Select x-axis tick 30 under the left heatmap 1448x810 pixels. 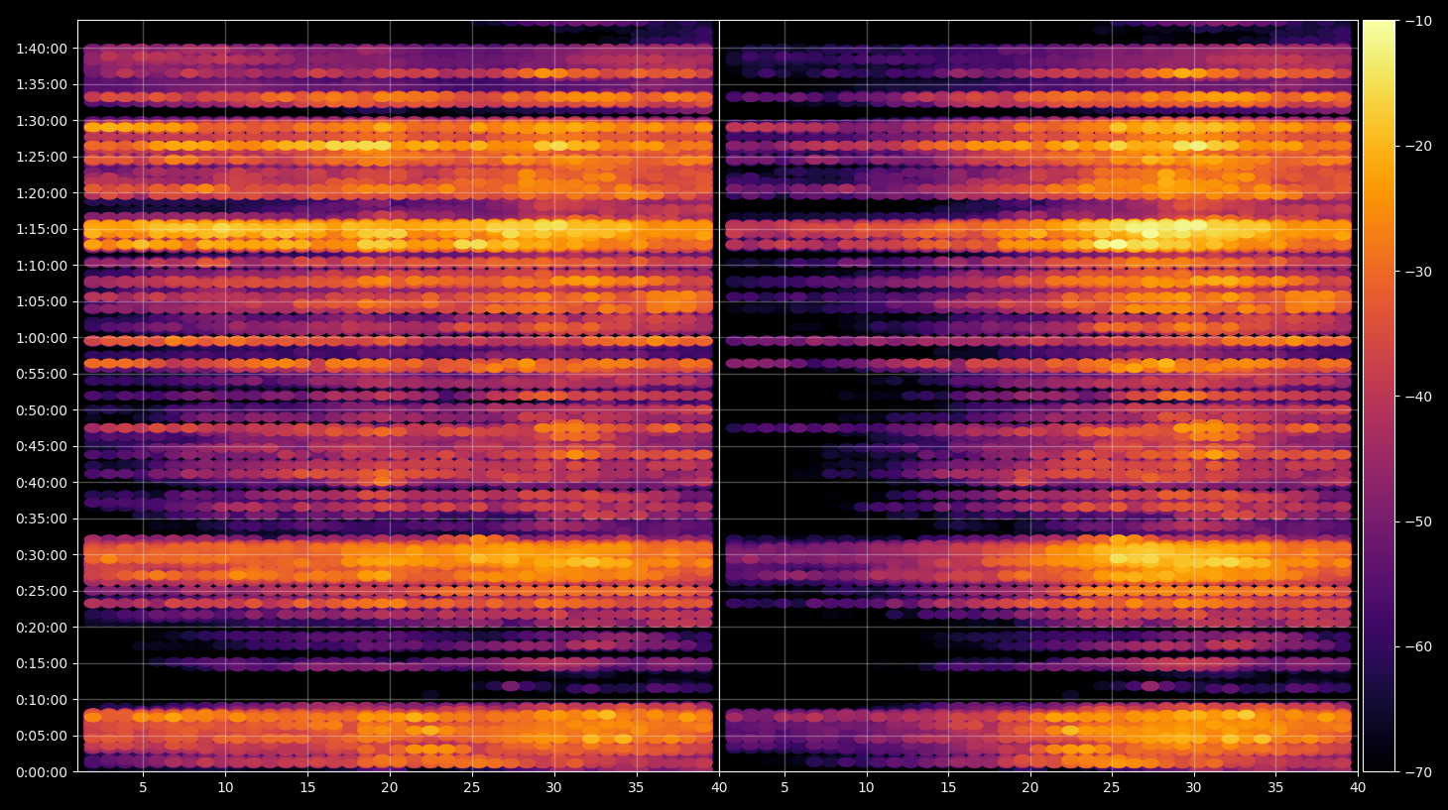tap(553, 788)
